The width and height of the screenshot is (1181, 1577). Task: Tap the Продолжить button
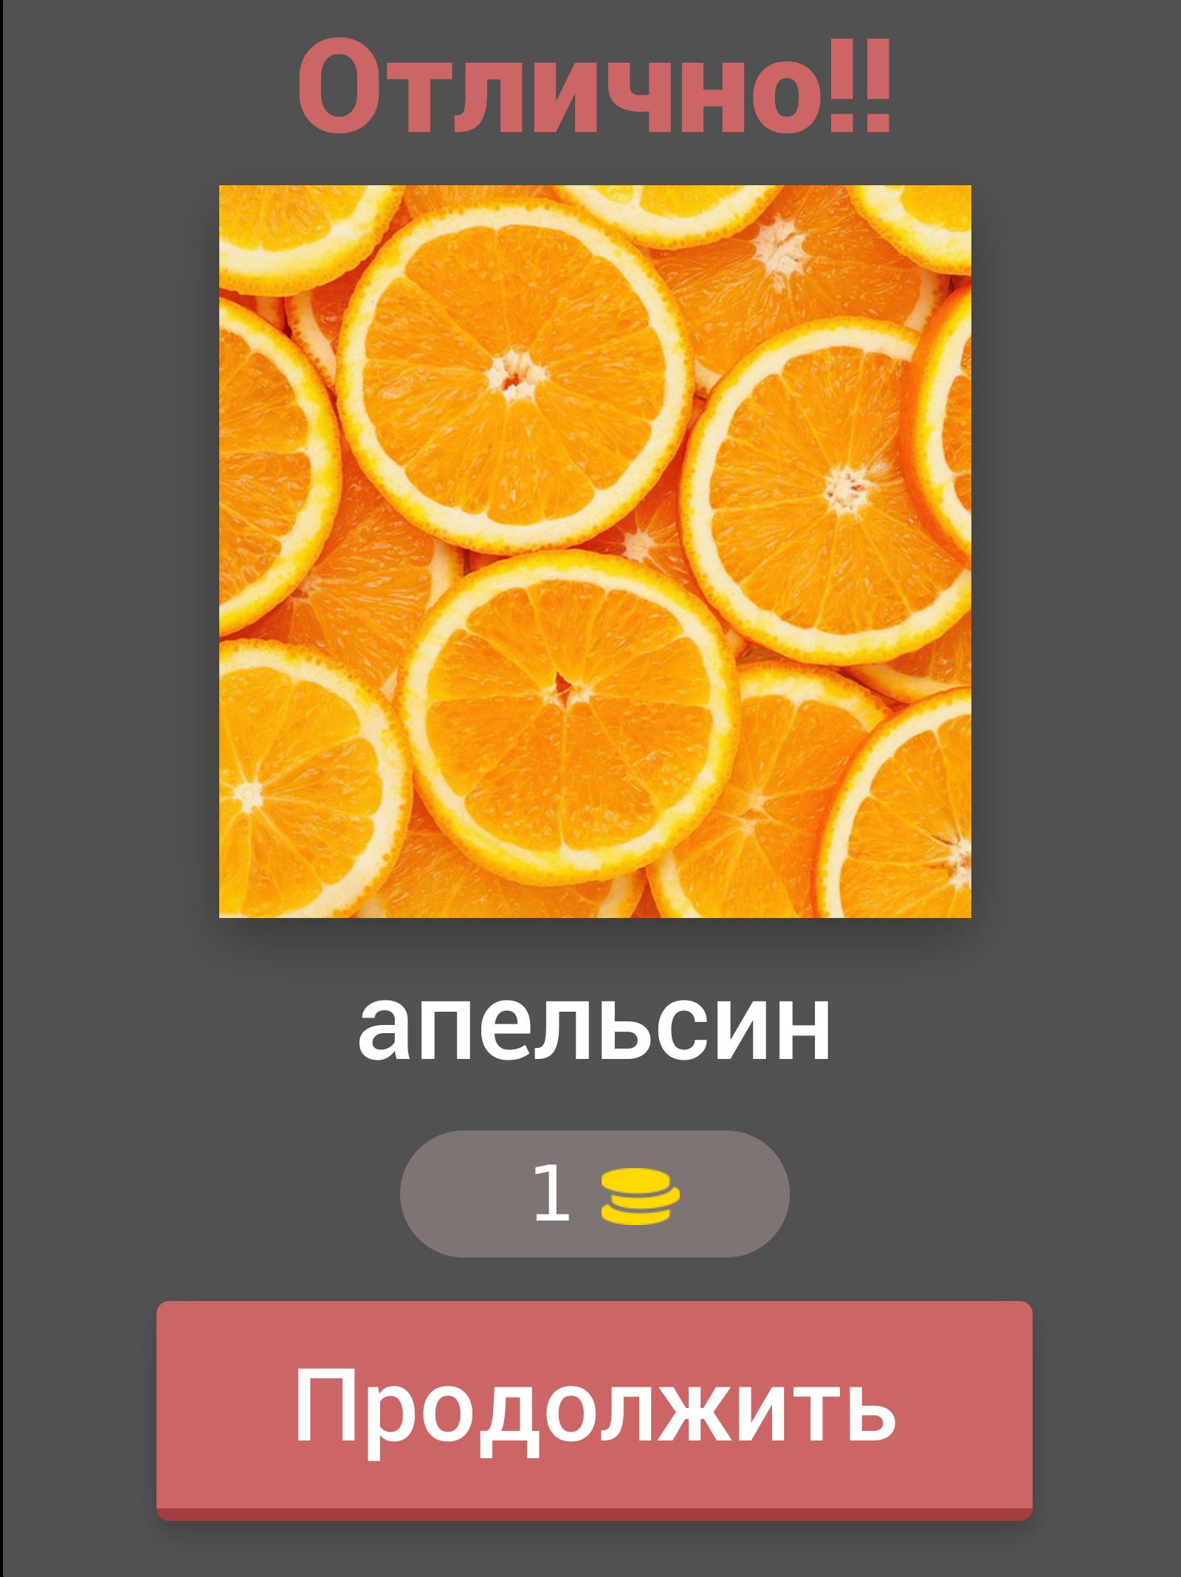tap(594, 1412)
